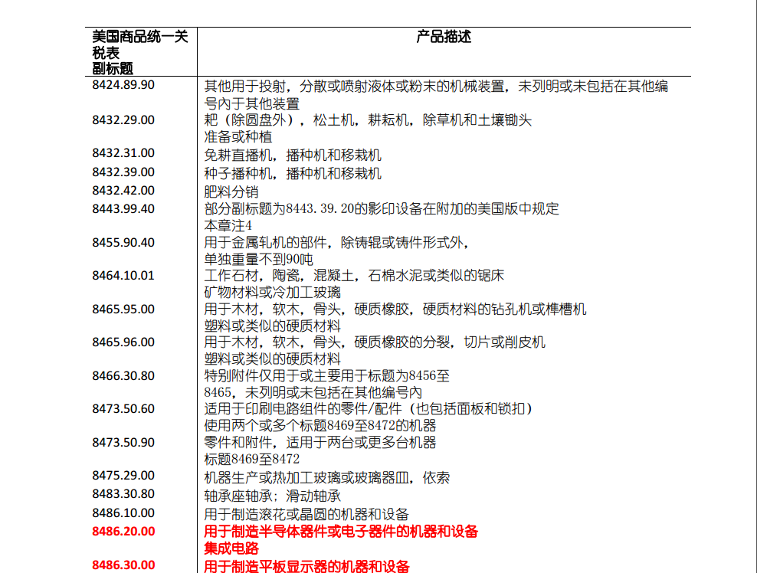Click the description starting 耙（除圆盘外）
This screenshot has height=573, width=757.
tap(368, 120)
